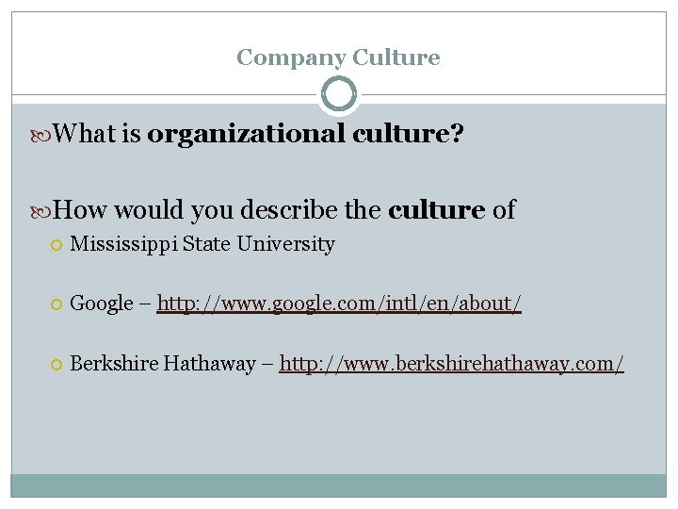This screenshot has width=678, height=509.
Task: Click the words 'What is' in the first bullet
Action: click(x=97, y=133)
